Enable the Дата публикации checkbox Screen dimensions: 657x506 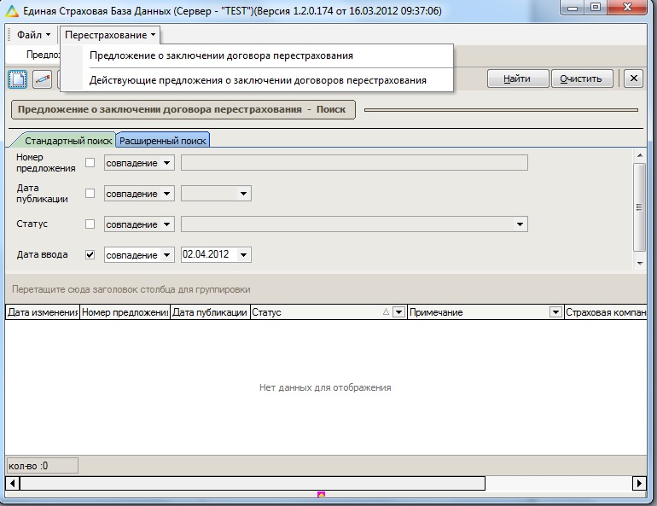coord(90,194)
